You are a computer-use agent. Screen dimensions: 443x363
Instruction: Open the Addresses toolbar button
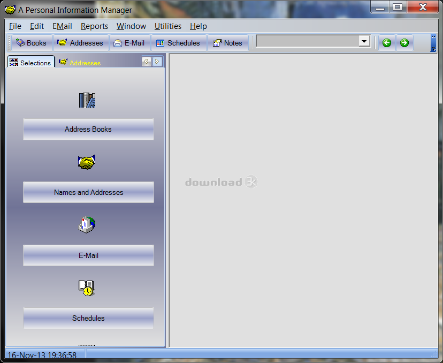point(81,43)
